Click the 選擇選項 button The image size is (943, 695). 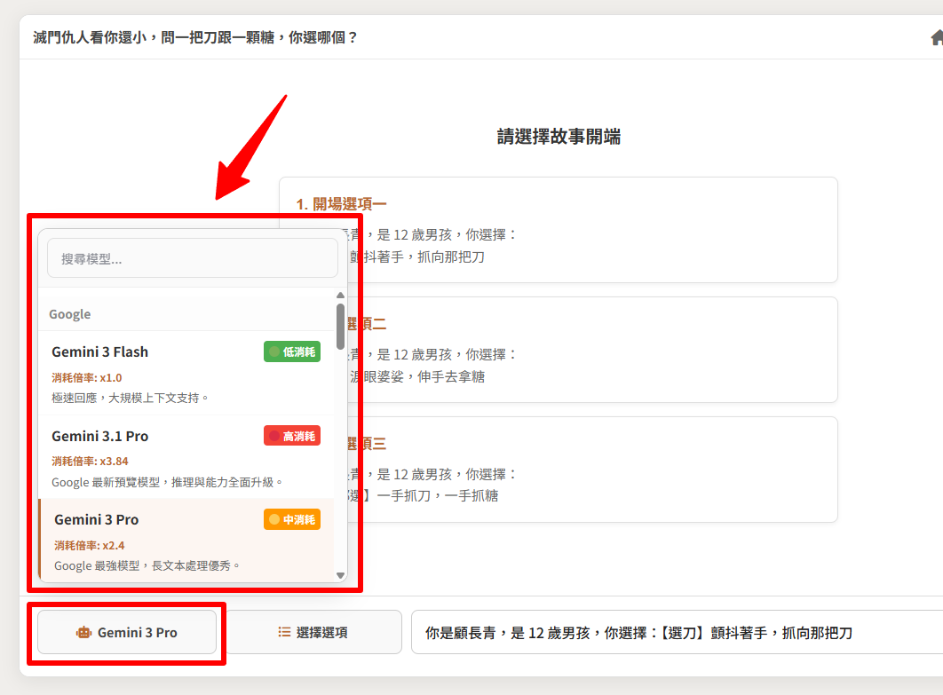(313, 633)
